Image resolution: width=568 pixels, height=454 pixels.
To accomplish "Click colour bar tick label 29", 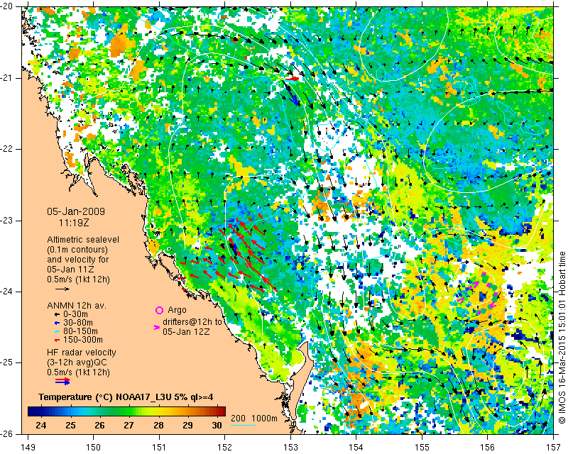I will (x=187, y=425).
